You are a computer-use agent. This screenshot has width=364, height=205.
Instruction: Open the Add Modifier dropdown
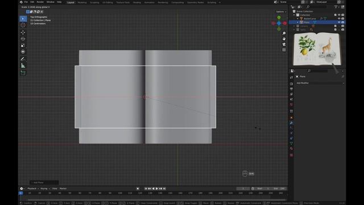(320, 83)
